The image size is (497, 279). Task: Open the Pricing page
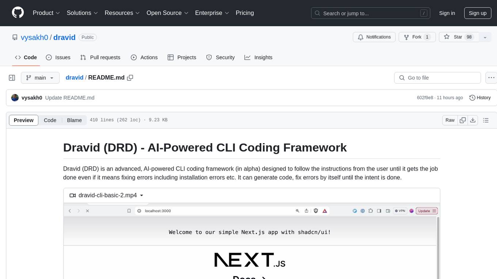pos(245,13)
